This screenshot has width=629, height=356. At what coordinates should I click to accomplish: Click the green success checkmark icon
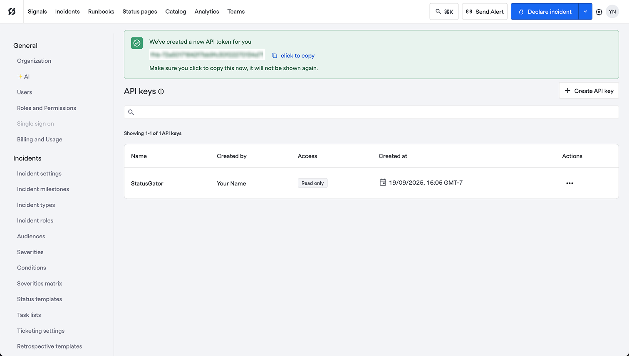coord(137,43)
